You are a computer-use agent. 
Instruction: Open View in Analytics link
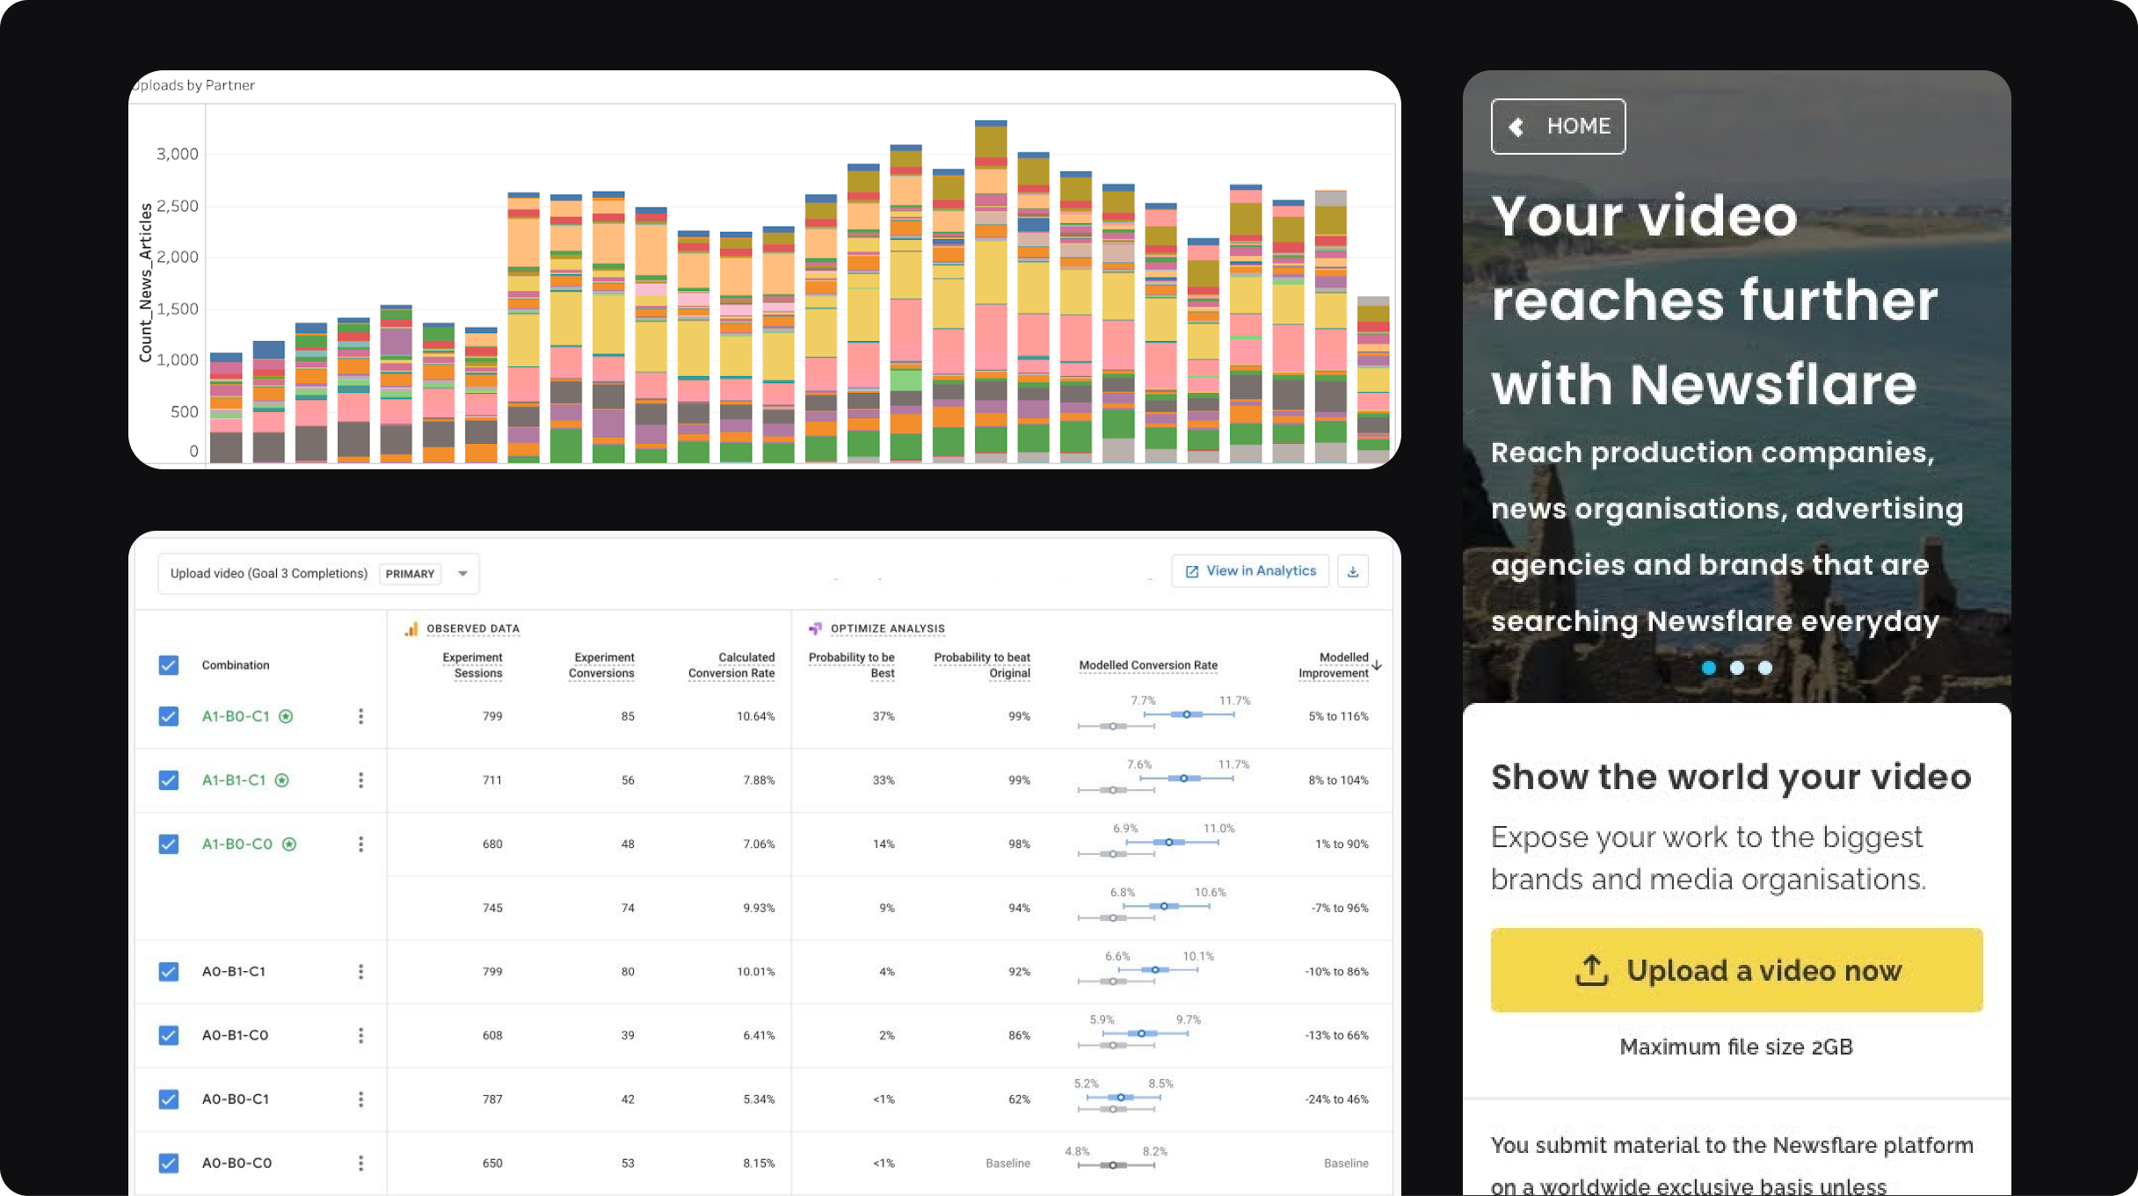point(1250,571)
